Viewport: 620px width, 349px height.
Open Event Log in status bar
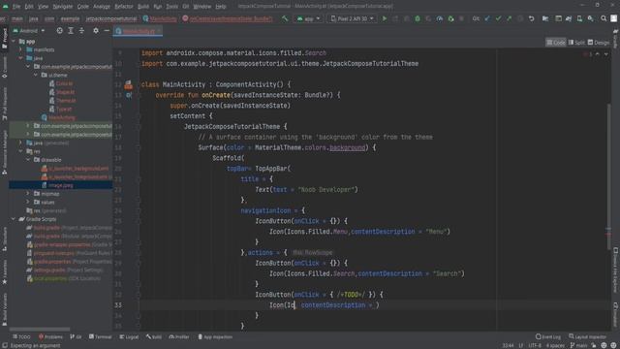548,336
